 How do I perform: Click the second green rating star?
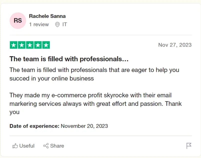pos(22,45)
